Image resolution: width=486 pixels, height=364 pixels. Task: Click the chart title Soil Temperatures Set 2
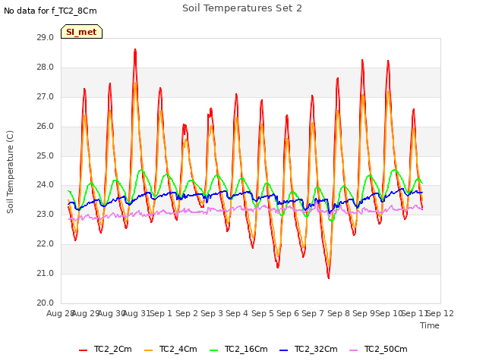242,8
